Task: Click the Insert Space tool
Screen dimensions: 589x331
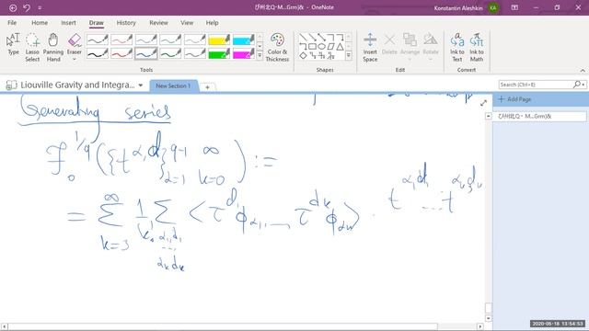Action: pos(370,47)
